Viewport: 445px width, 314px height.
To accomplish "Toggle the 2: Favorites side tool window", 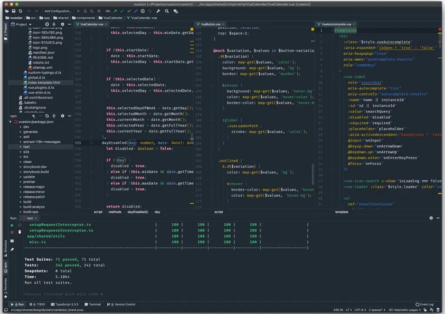I will pyautogui.click(x=5, y=288).
